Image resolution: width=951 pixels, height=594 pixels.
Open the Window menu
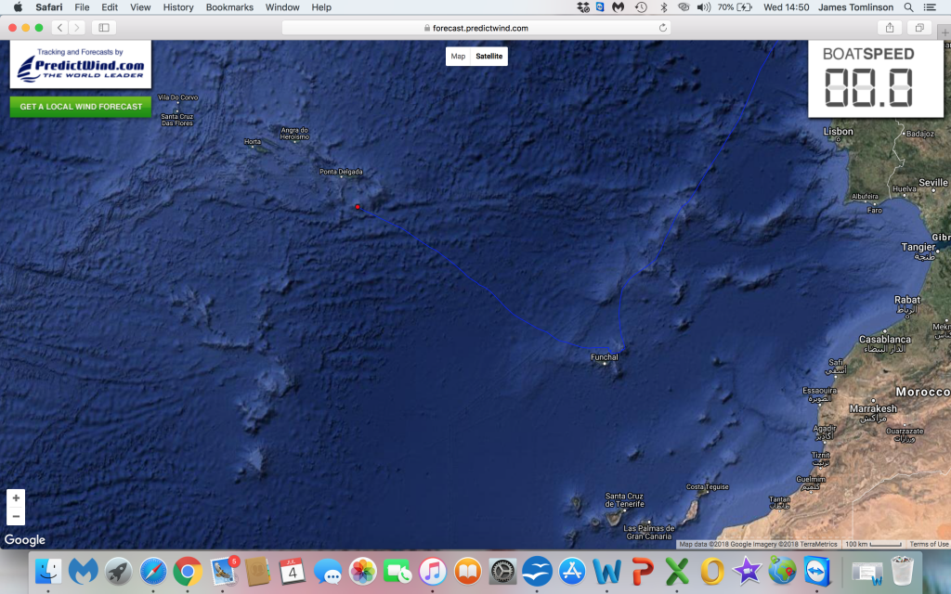coord(282,7)
